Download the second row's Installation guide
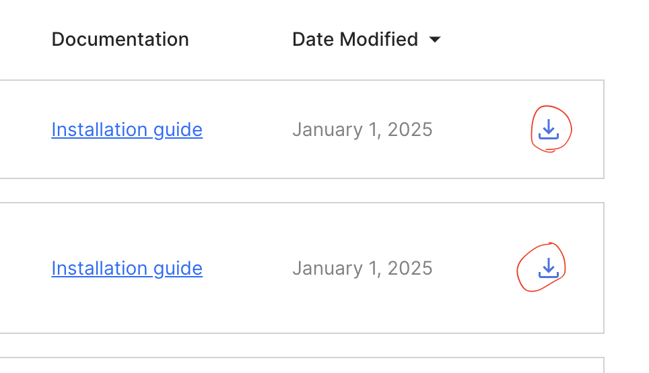Screen dimensions: 649x373 pos(549,268)
